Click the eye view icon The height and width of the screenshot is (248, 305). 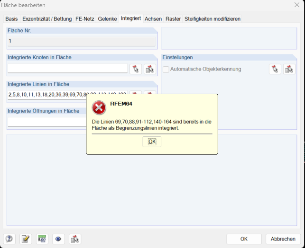tap(58, 239)
